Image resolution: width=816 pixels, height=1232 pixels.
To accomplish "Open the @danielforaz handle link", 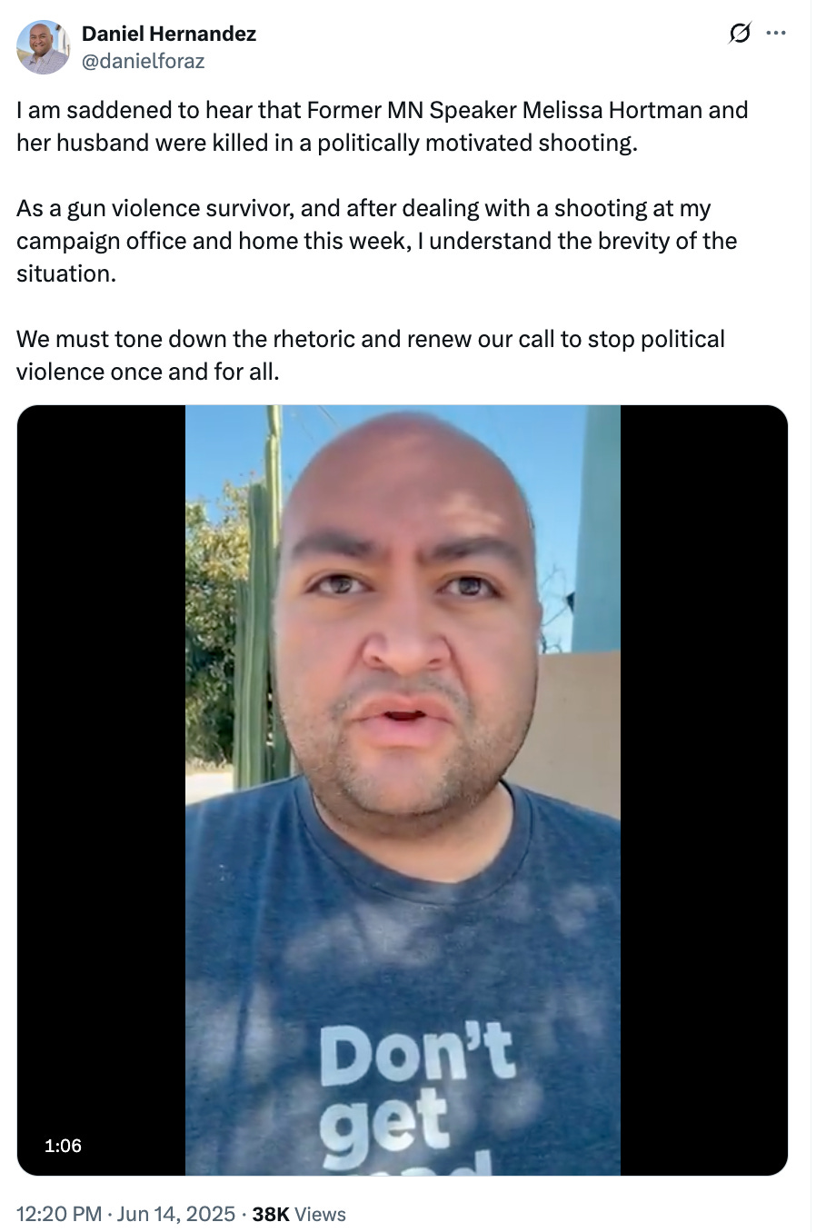I will click(x=144, y=61).
